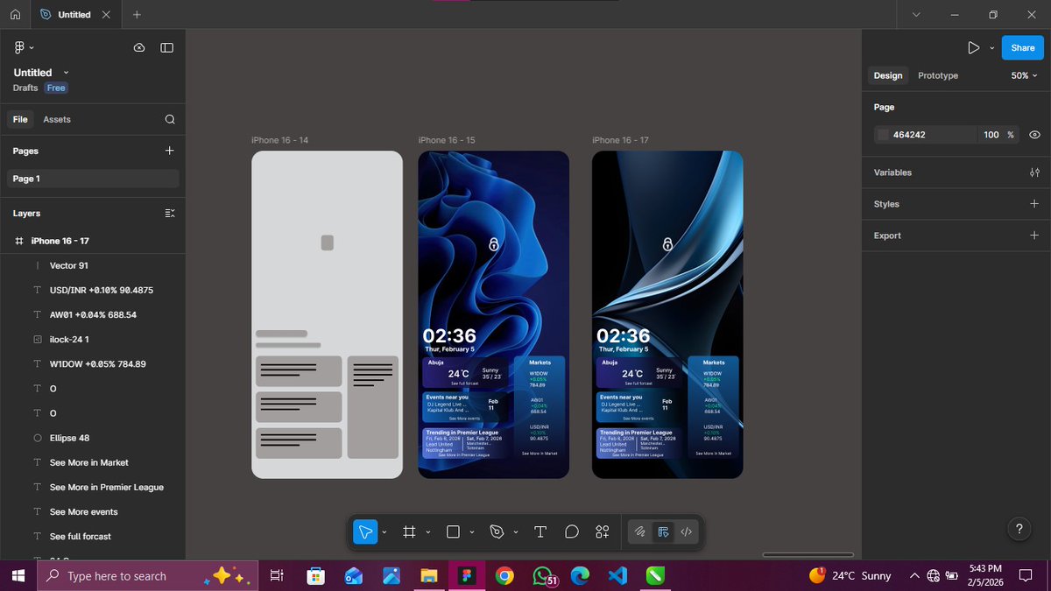
Task: Search in the file panel
Action: point(170,119)
